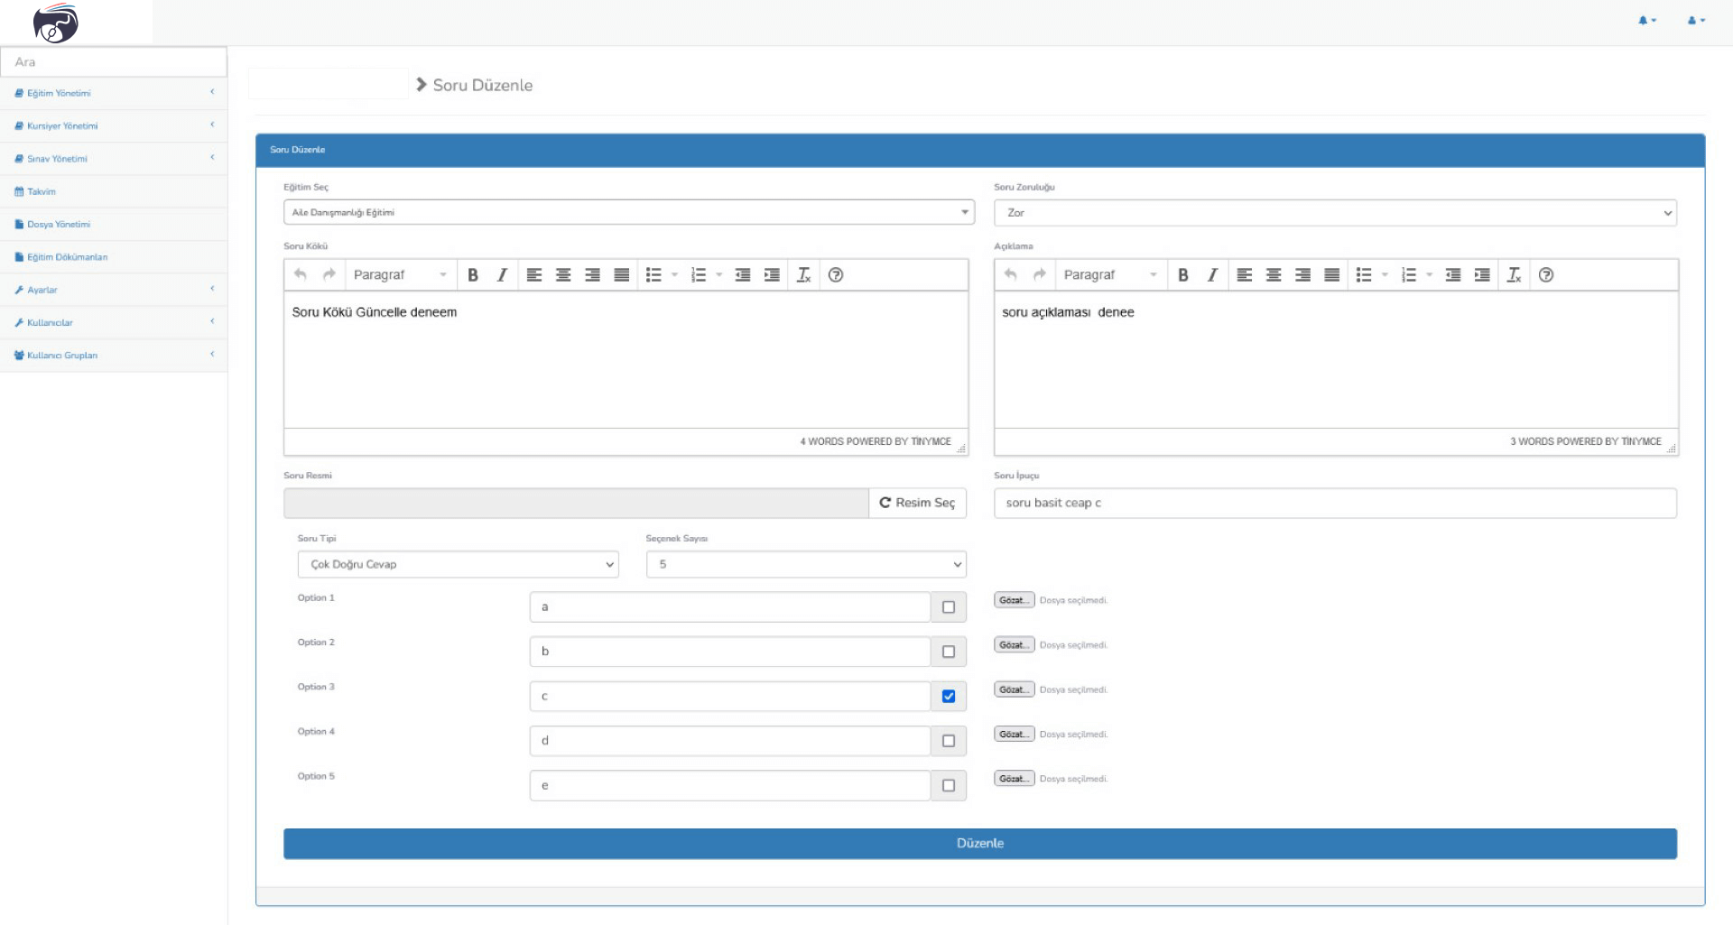
Task: Insert bullet list in Açıklama editor
Action: coord(1364,275)
